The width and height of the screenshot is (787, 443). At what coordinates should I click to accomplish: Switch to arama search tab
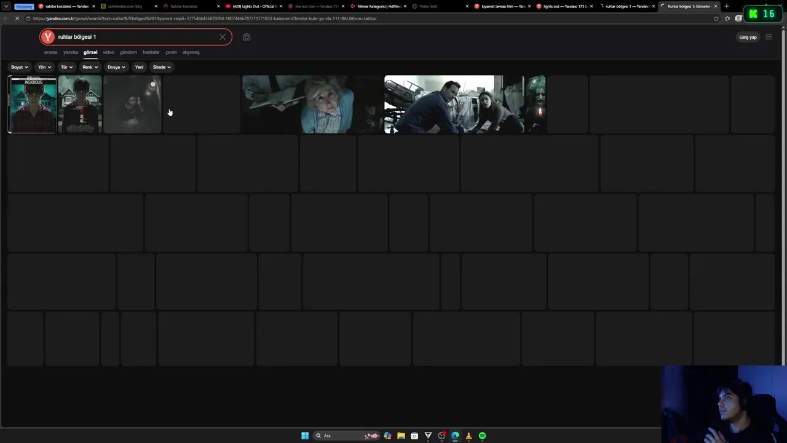pyautogui.click(x=50, y=52)
